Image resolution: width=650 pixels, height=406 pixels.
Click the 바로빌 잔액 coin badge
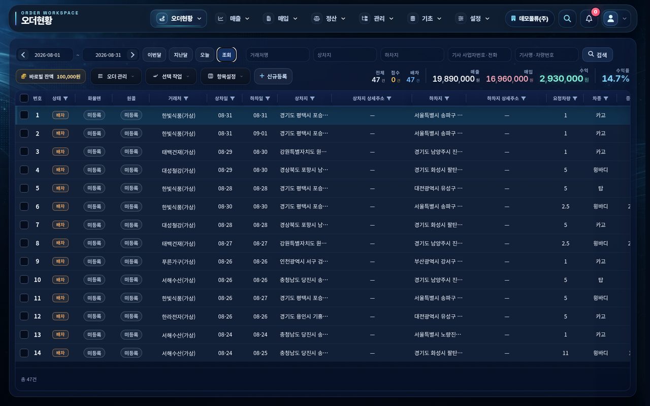coord(51,77)
